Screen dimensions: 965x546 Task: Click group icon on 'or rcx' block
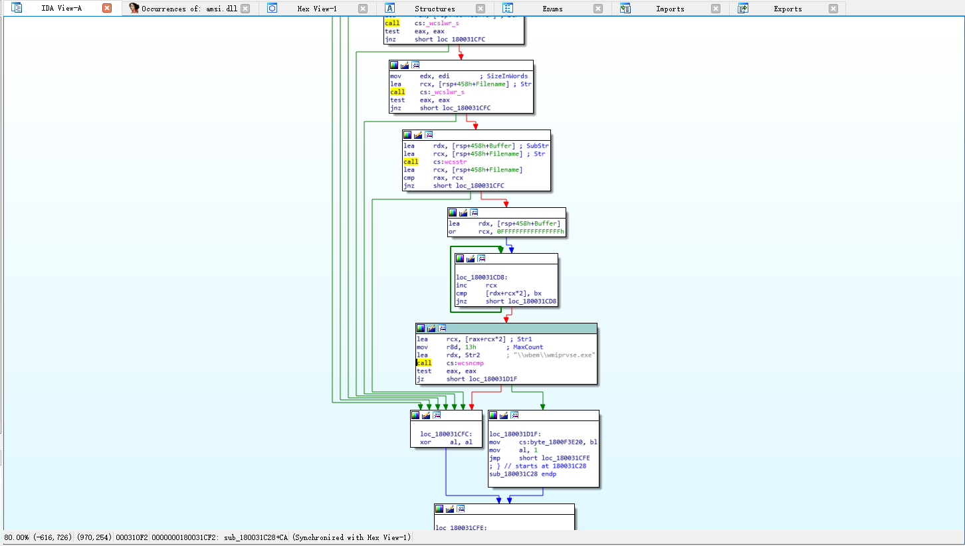[474, 213]
